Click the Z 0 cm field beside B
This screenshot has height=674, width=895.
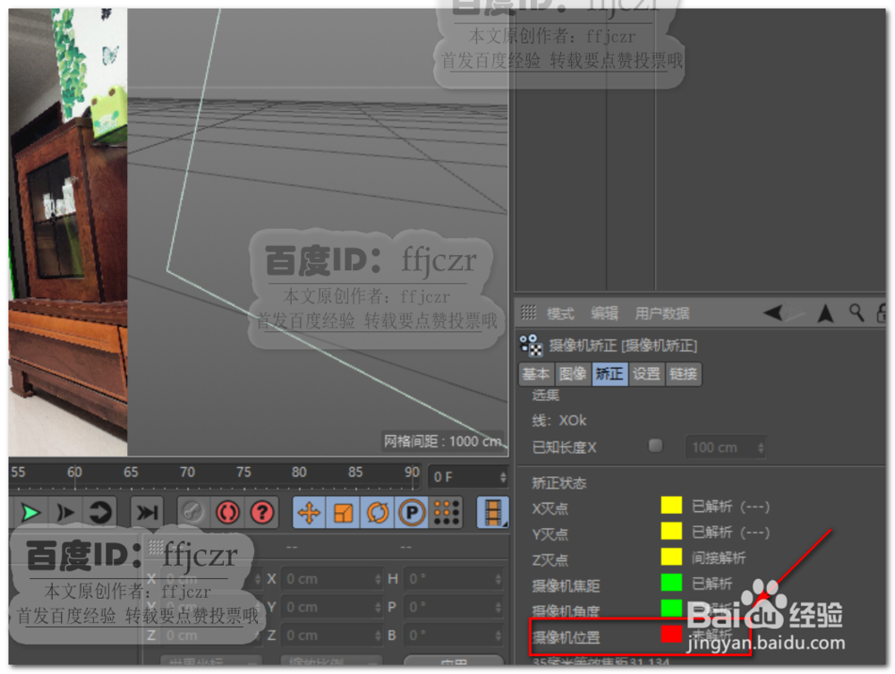point(332,635)
